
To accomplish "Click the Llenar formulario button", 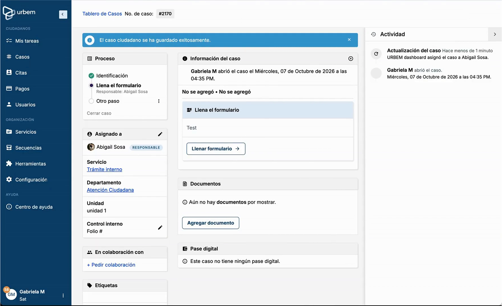I will [x=216, y=149].
